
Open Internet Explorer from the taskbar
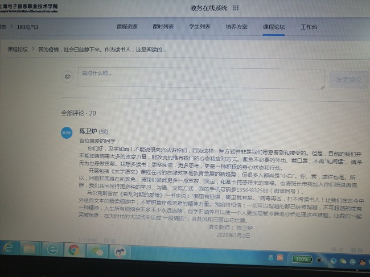click(x=9, y=248)
